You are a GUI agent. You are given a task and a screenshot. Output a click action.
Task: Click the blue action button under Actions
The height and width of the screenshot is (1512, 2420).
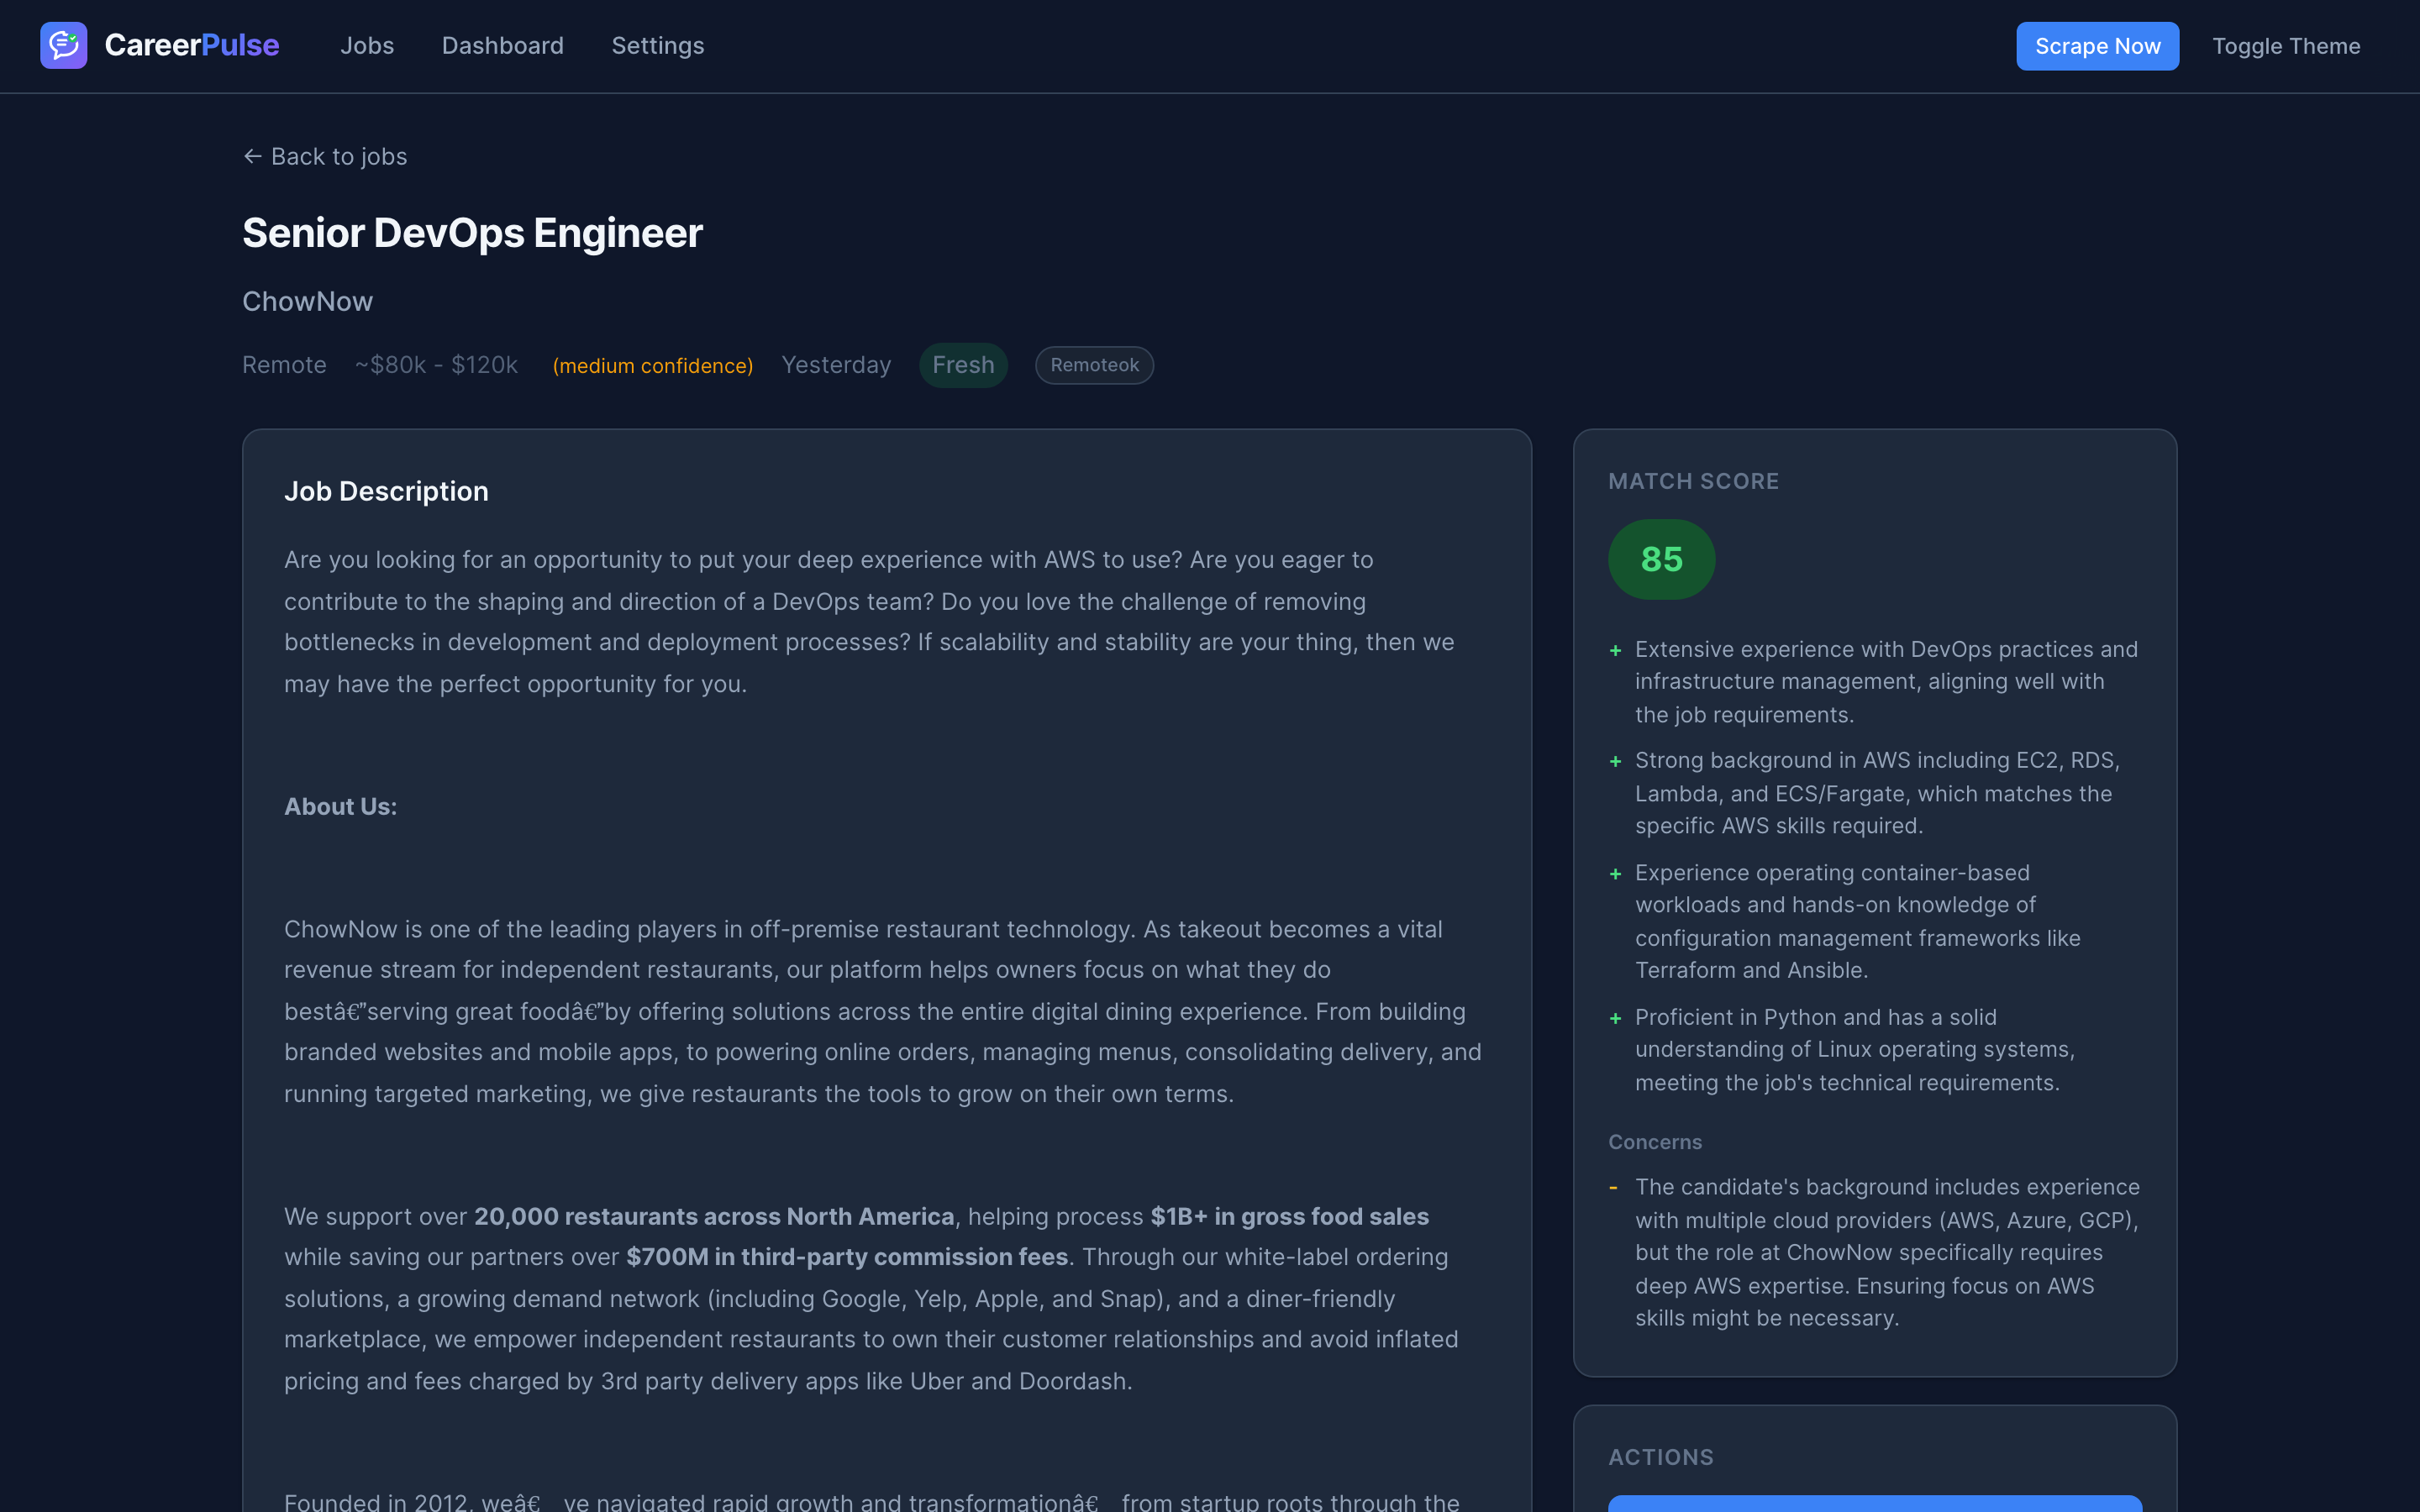[x=1875, y=1505]
